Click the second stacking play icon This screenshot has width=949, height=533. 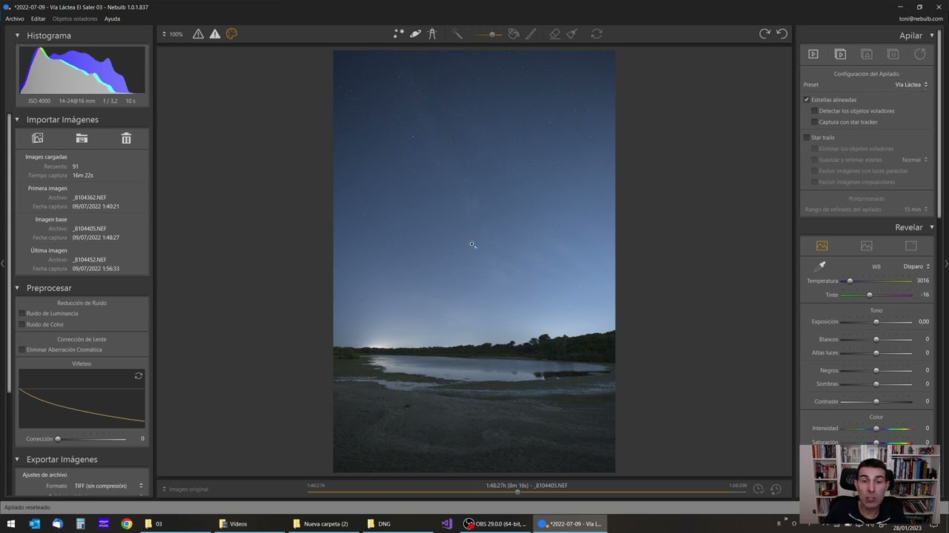[x=840, y=54]
